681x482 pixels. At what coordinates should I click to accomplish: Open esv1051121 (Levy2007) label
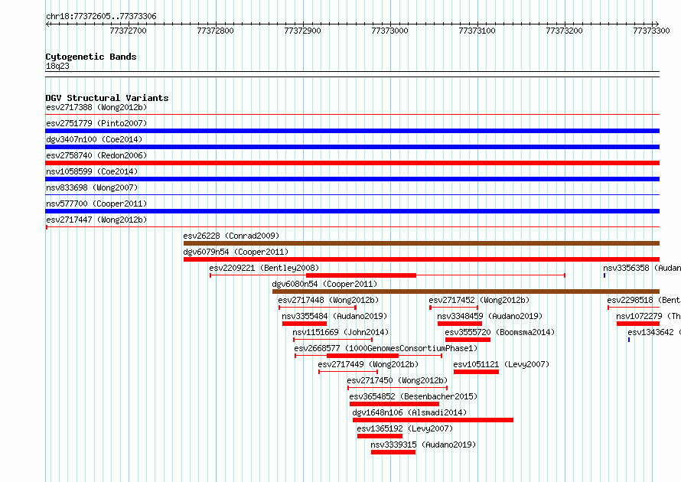(501, 364)
